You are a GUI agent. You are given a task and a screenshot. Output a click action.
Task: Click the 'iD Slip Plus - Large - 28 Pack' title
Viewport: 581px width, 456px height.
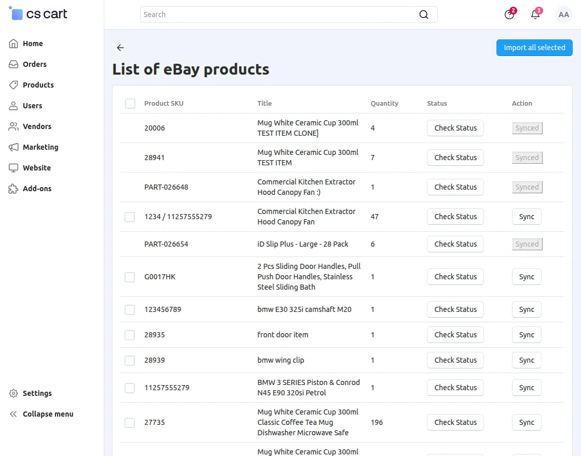[x=303, y=244]
